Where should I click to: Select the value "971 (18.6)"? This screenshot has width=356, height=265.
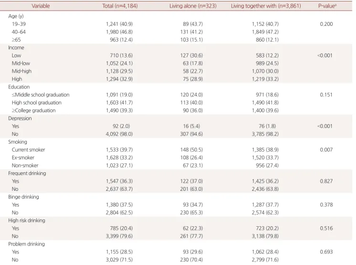point(267,95)
